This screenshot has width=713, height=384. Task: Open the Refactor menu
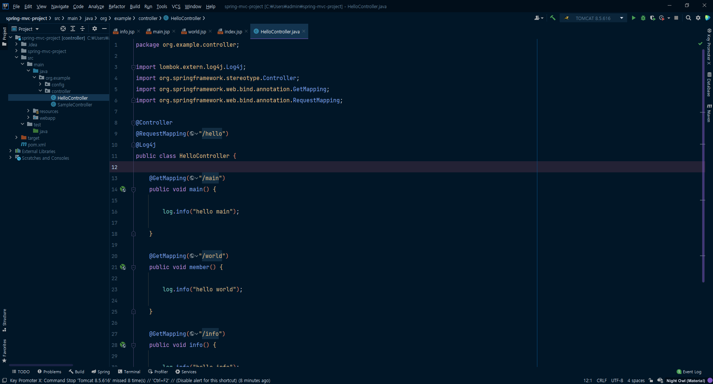point(117,7)
